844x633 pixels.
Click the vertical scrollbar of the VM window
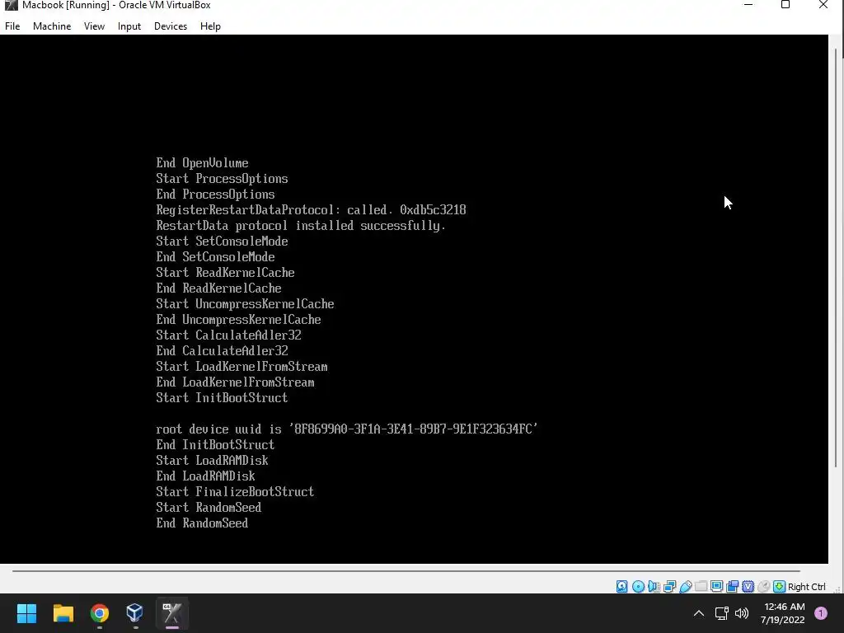click(x=836, y=258)
